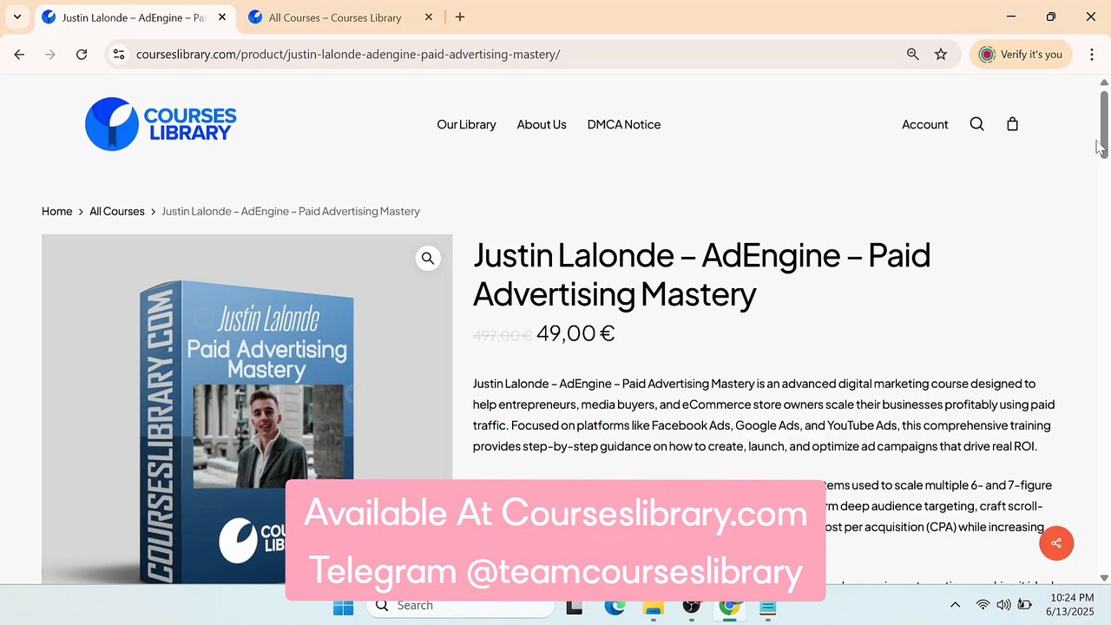Click the Verify it's you button

pyautogui.click(x=1020, y=54)
